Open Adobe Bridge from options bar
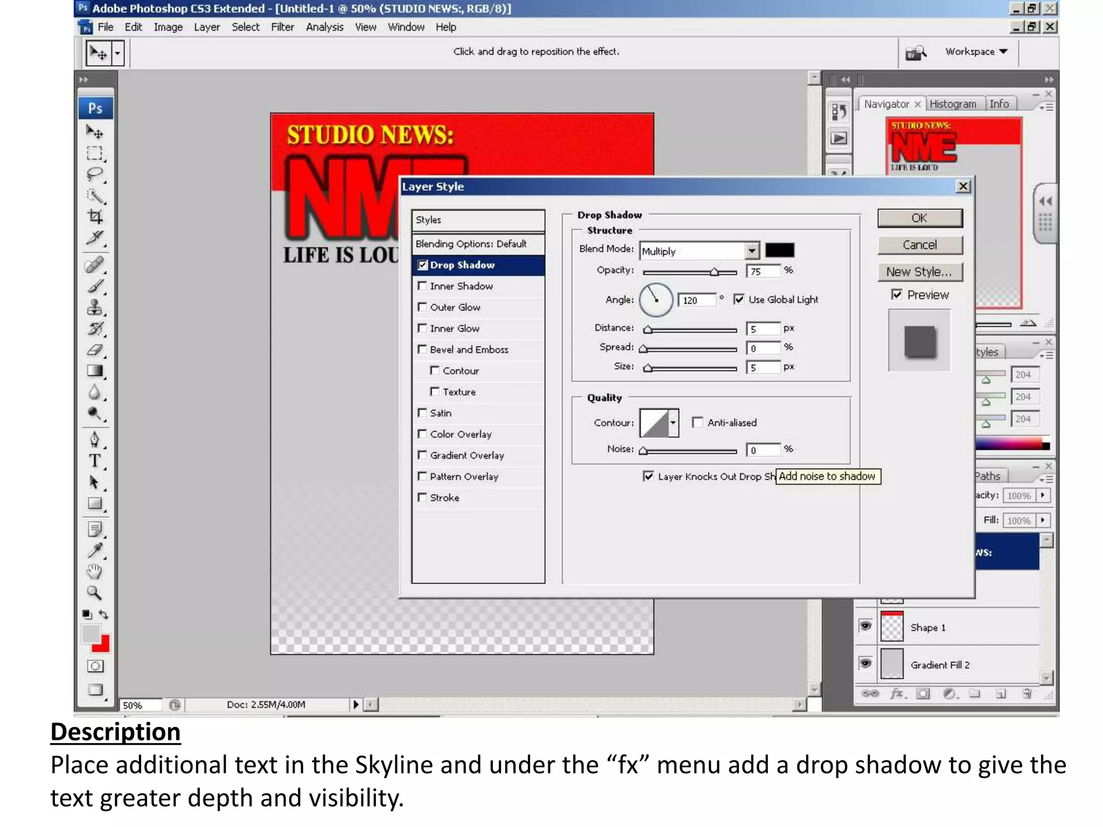1103x827 pixels. coord(916,52)
